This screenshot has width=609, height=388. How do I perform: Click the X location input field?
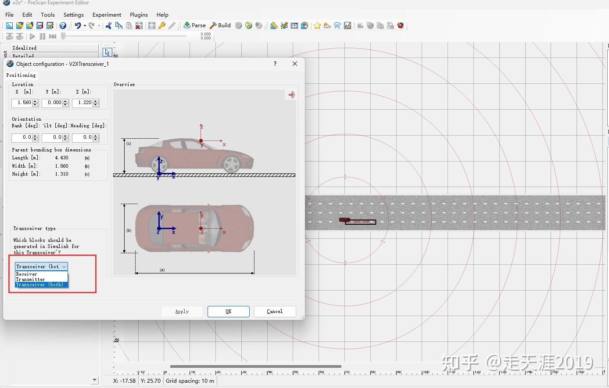pos(22,103)
